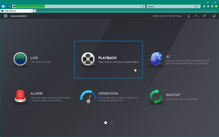Open the search provider dropdown arrow

point(199,6)
